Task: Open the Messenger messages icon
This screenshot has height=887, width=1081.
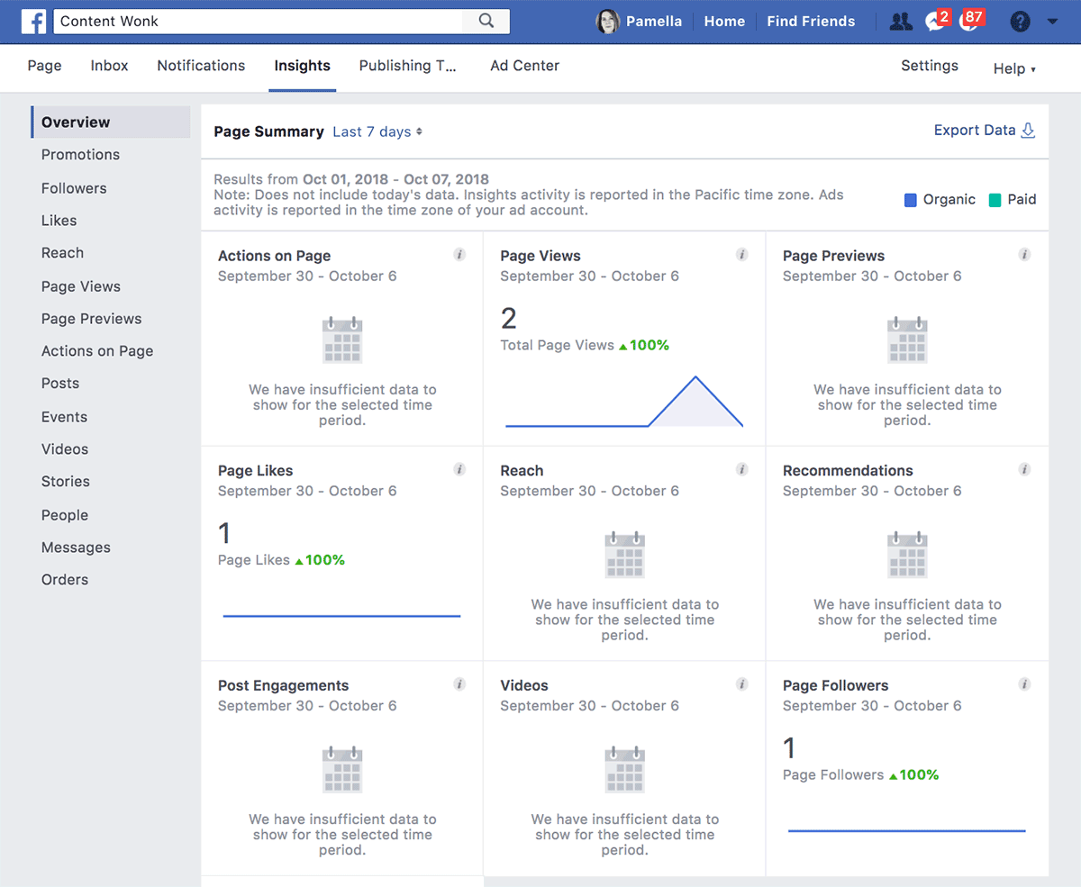Action: click(935, 22)
